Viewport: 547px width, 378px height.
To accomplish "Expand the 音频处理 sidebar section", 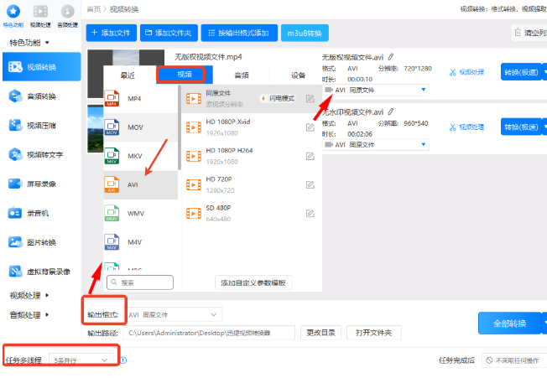I will (x=29, y=315).
